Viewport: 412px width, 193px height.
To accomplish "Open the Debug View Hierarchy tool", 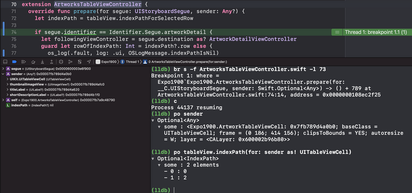I will click(61, 62).
